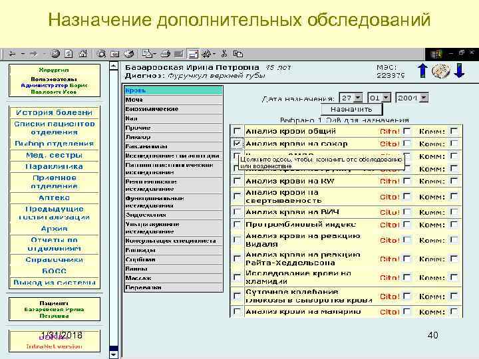Click the Forward arrow in toolbar
This screenshot has height=359, width=479.
point(33,55)
